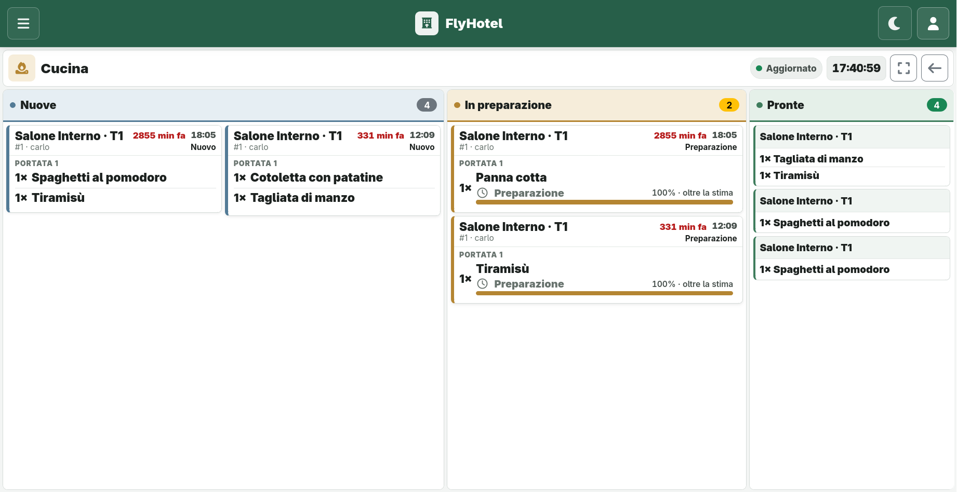Click the Aggiornato status badge
The height and width of the screenshot is (492, 957).
click(786, 68)
